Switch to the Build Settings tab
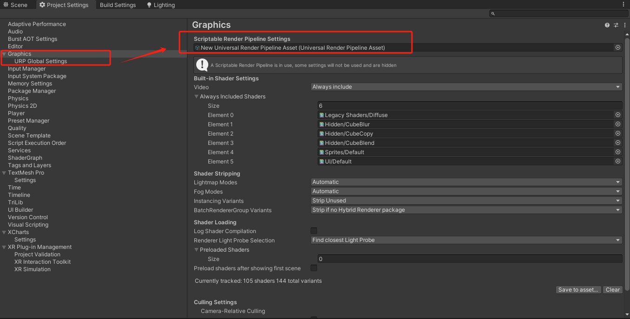The height and width of the screenshot is (319, 630). tap(118, 5)
